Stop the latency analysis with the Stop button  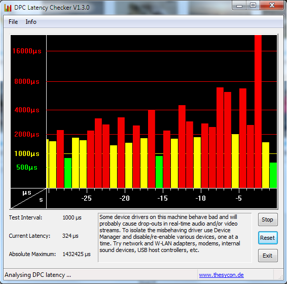[x=268, y=219]
